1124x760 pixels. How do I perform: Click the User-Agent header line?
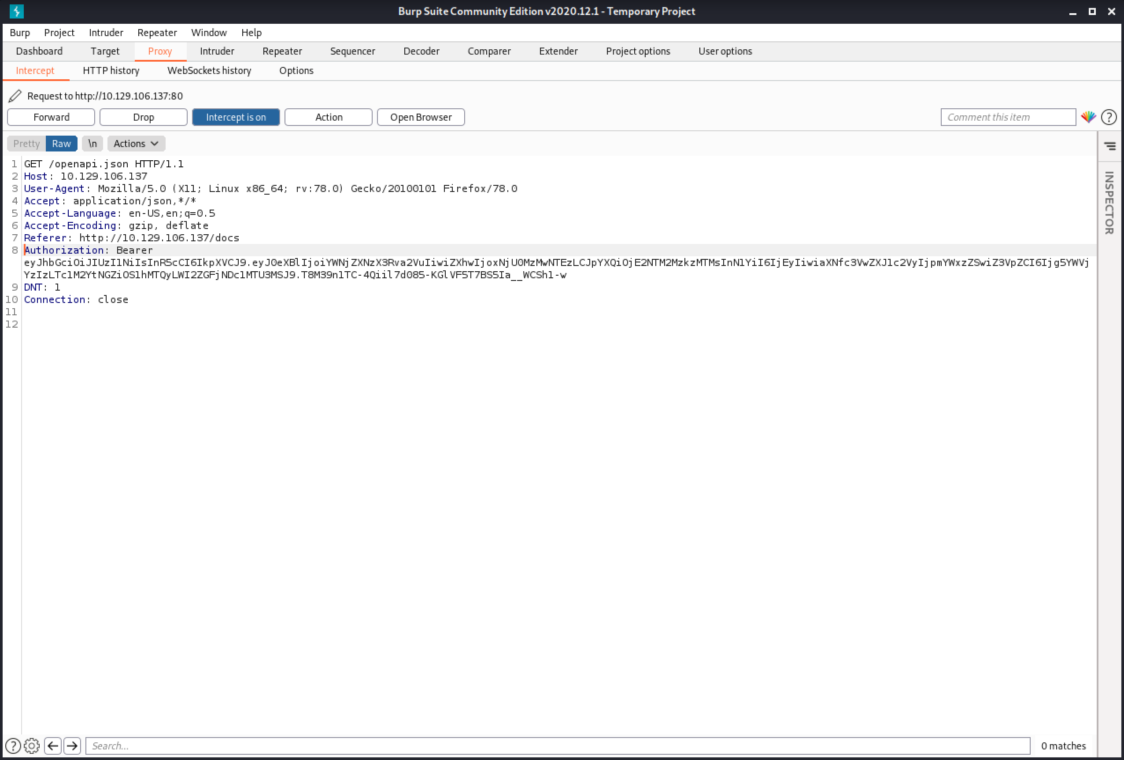pos(271,188)
